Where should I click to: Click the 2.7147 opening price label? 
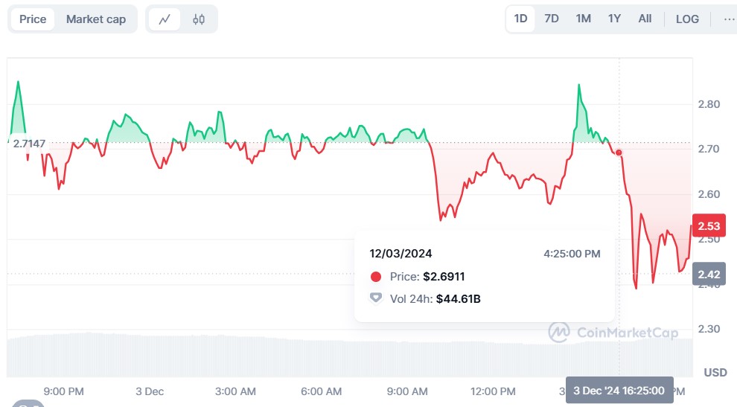pyautogui.click(x=28, y=143)
